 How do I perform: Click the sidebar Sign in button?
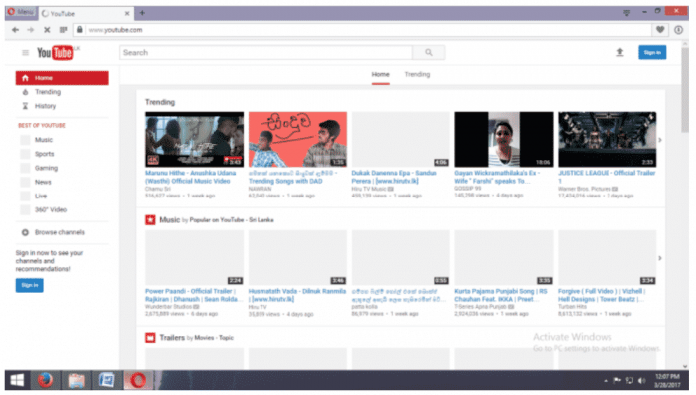[29, 285]
